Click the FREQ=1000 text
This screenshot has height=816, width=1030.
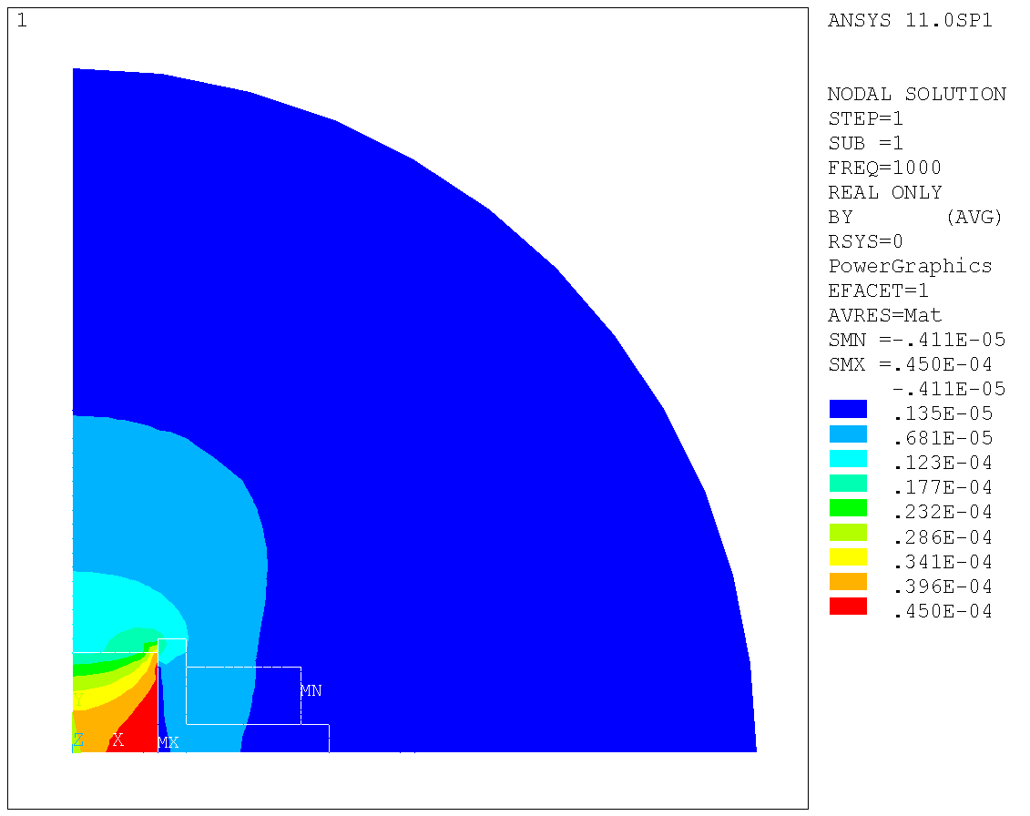click(884, 168)
